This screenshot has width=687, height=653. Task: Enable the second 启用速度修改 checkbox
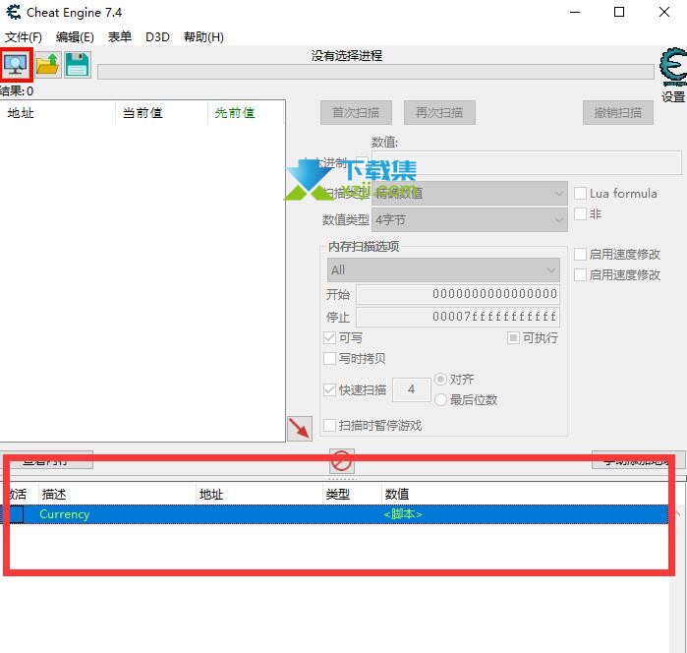pos(580,275)
